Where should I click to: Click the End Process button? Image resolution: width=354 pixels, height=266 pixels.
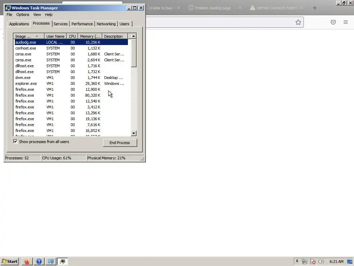(x=120, y=143)
